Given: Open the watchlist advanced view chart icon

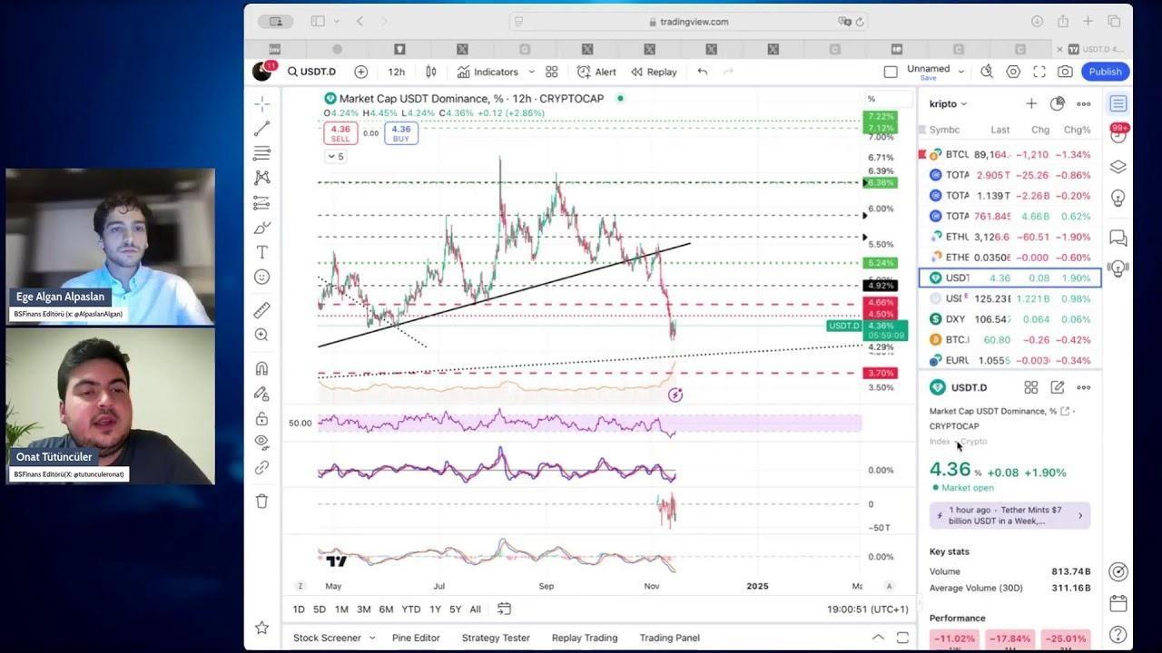Looking at the screenshot, I should [x=1058, y=103].
